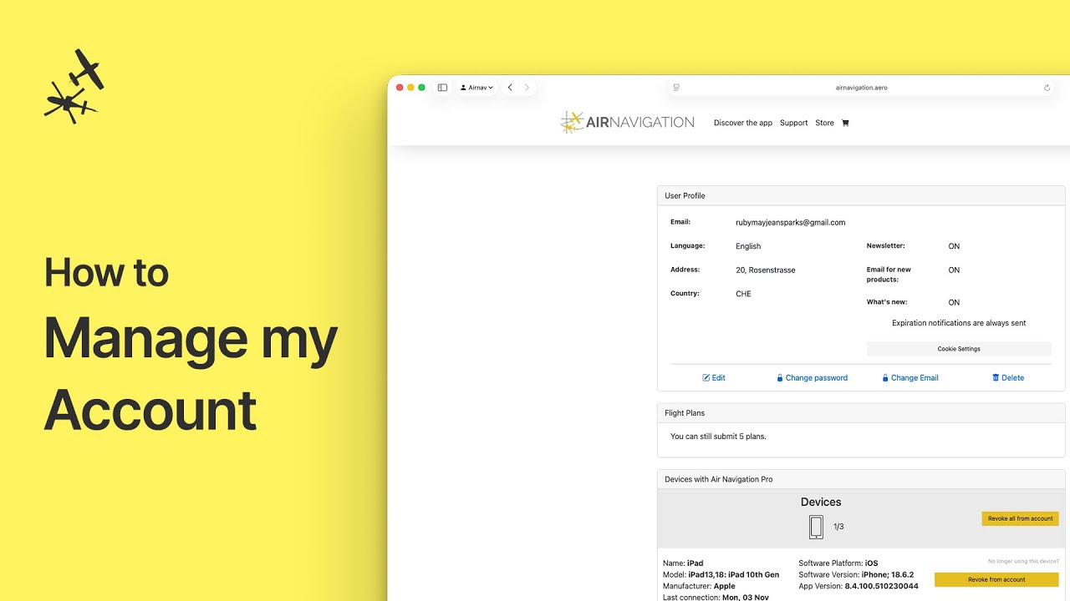1070x601 pixels.
Task: Open the Safari sidebar toggle icon
Action: 442,88
